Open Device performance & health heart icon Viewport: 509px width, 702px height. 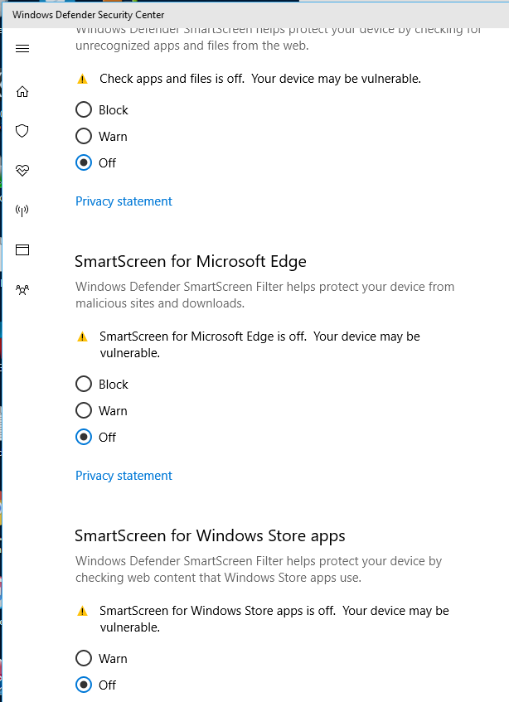coord(22,170)
